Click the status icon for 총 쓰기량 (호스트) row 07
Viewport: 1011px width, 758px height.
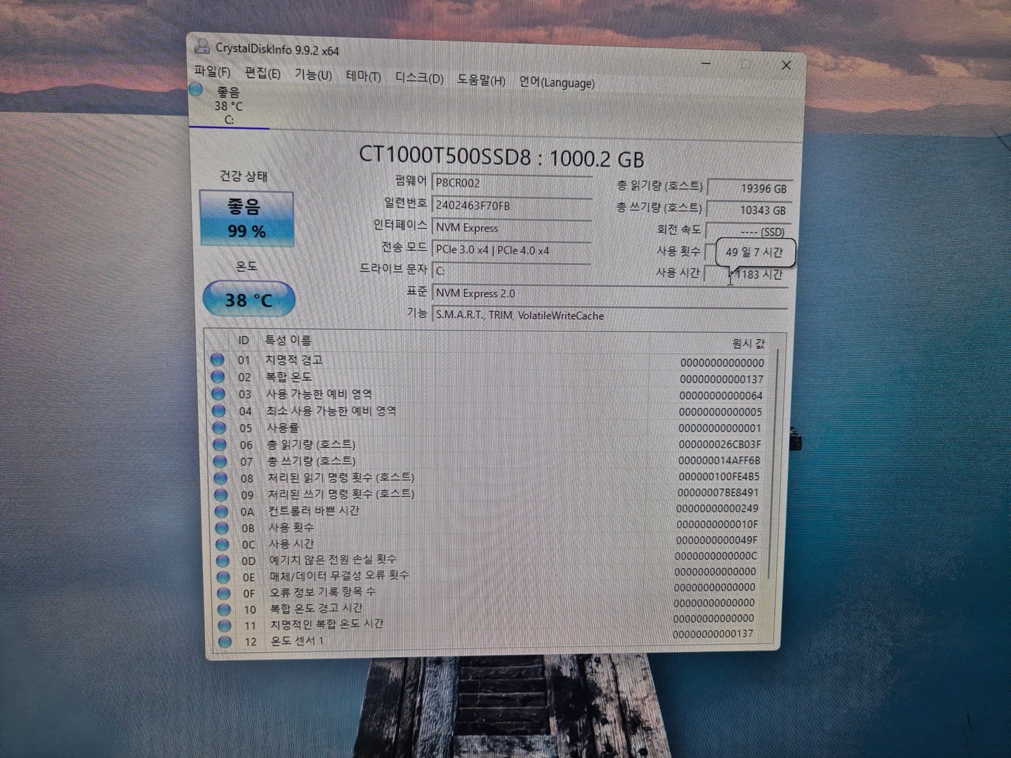(x=220, y=461)
